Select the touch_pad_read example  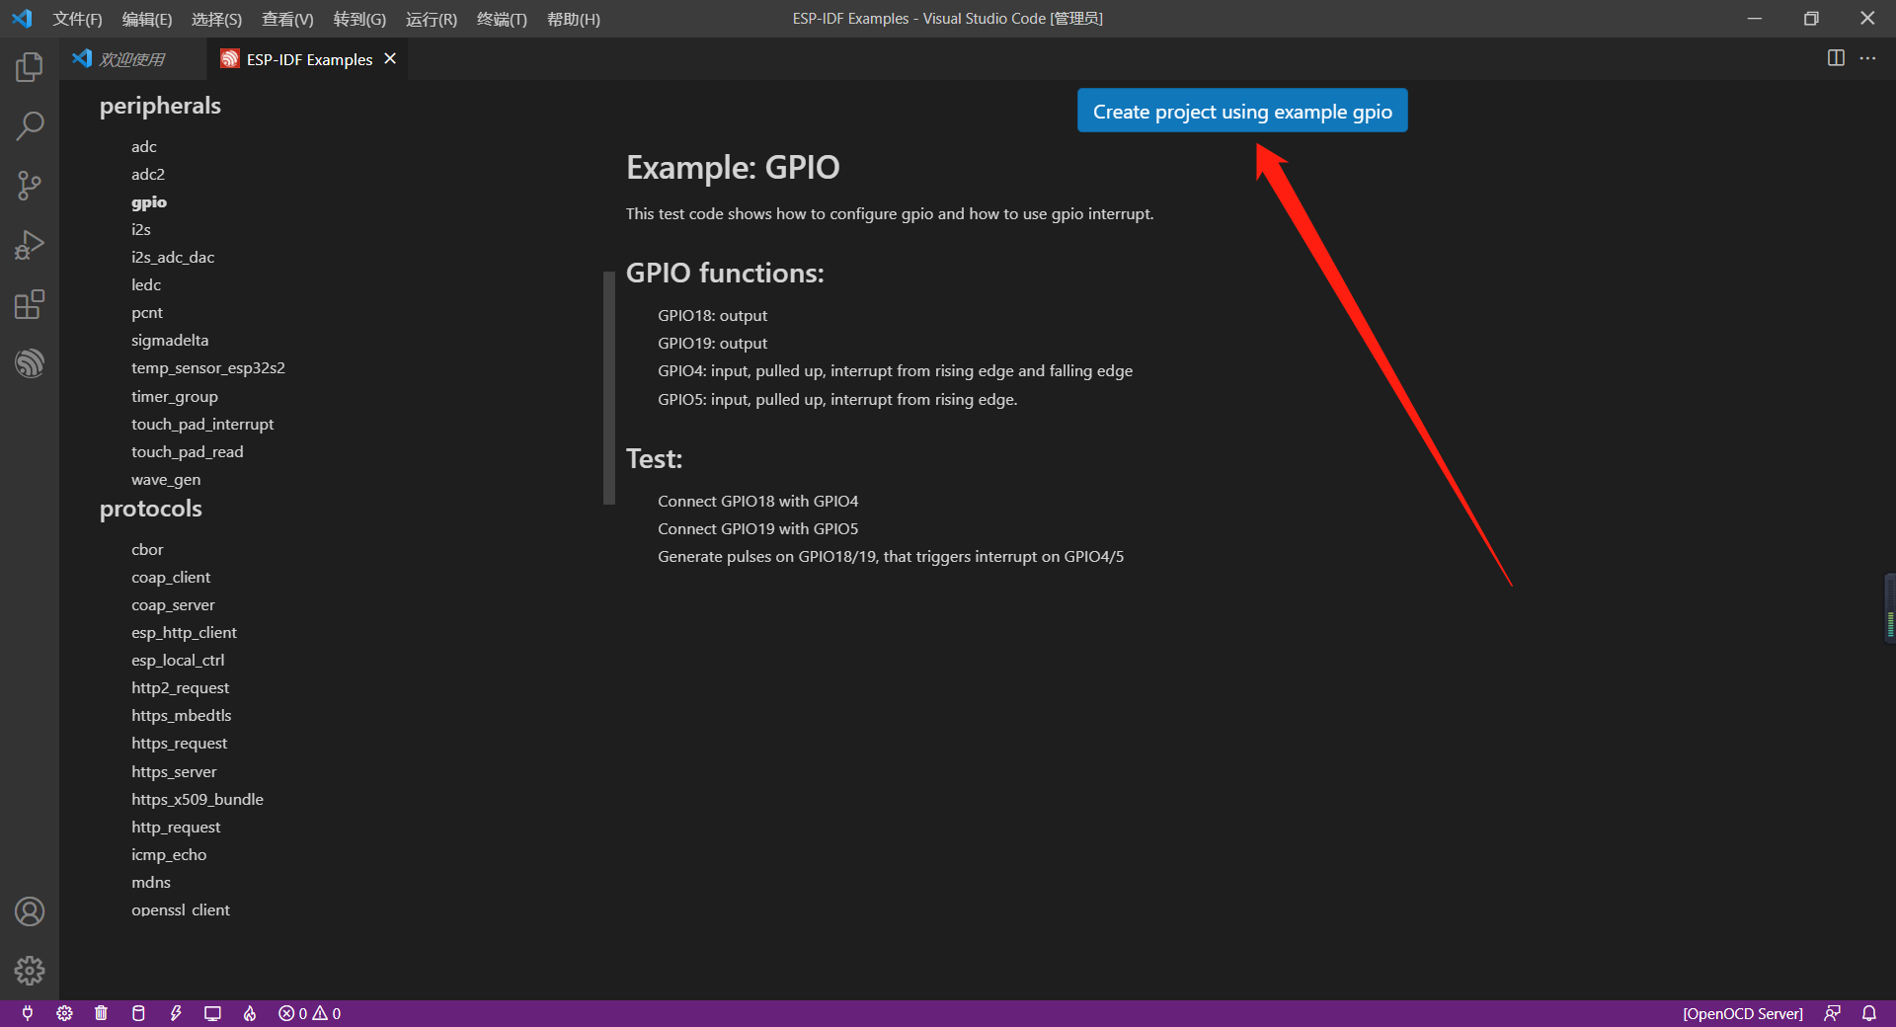tap(188, 451)
